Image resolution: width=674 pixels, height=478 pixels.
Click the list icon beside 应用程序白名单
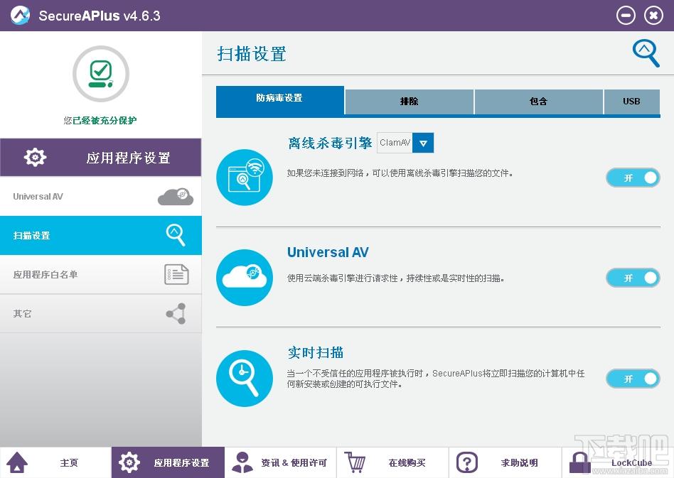pyautogui.click(x=176, y=274)
